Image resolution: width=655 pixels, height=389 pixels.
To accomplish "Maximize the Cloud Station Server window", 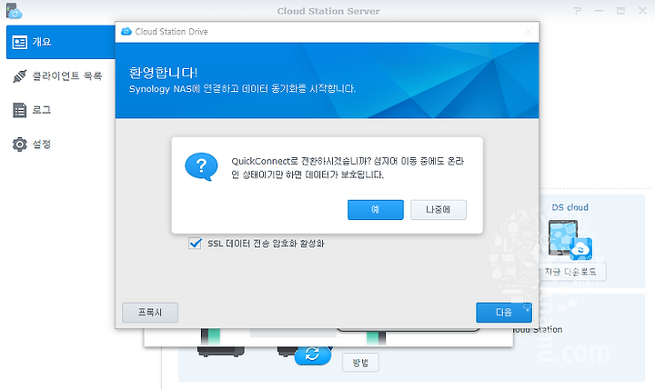I will [620, 11].
